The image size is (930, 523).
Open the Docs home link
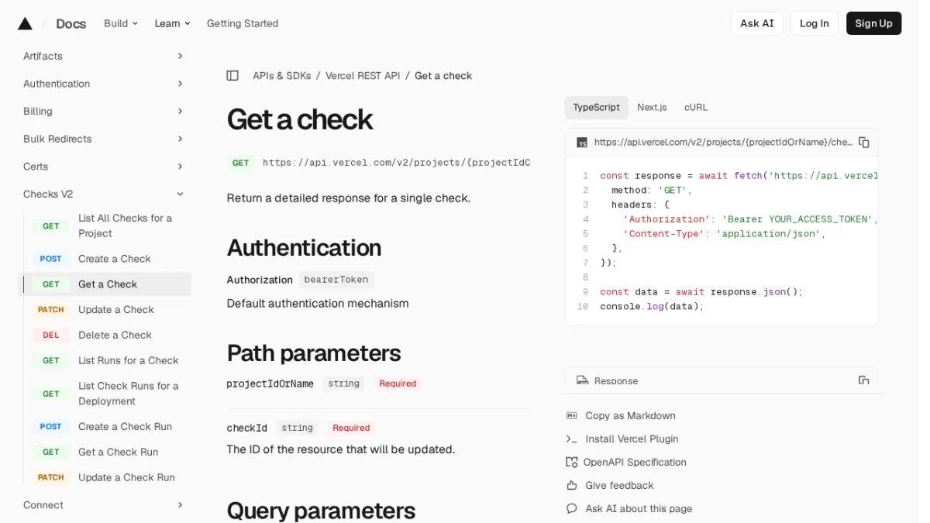click(71, 23)
